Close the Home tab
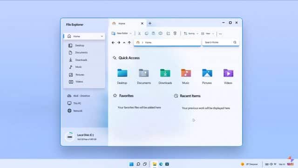Viewport: 298px width, 168px height. click(142, 23)
